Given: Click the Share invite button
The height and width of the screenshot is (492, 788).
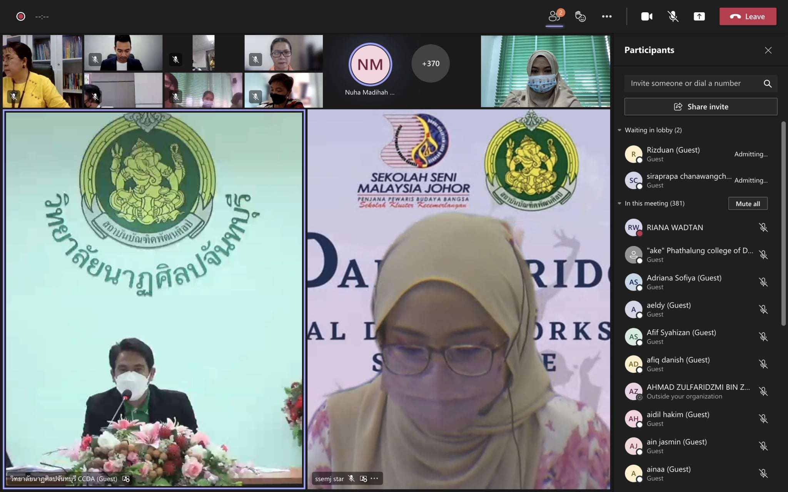Looking at the screenshot, I should (x=700, y=107).
